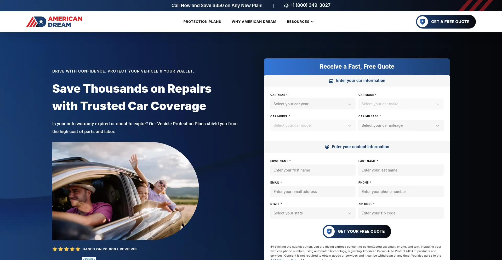Viewport: 502px width, 260px height.
Task: Click the car icon beside car information heading
Action: point(331,81)
